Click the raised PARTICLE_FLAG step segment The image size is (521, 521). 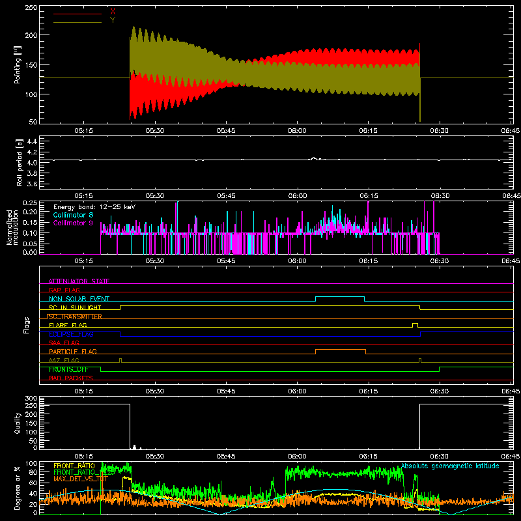341,350
